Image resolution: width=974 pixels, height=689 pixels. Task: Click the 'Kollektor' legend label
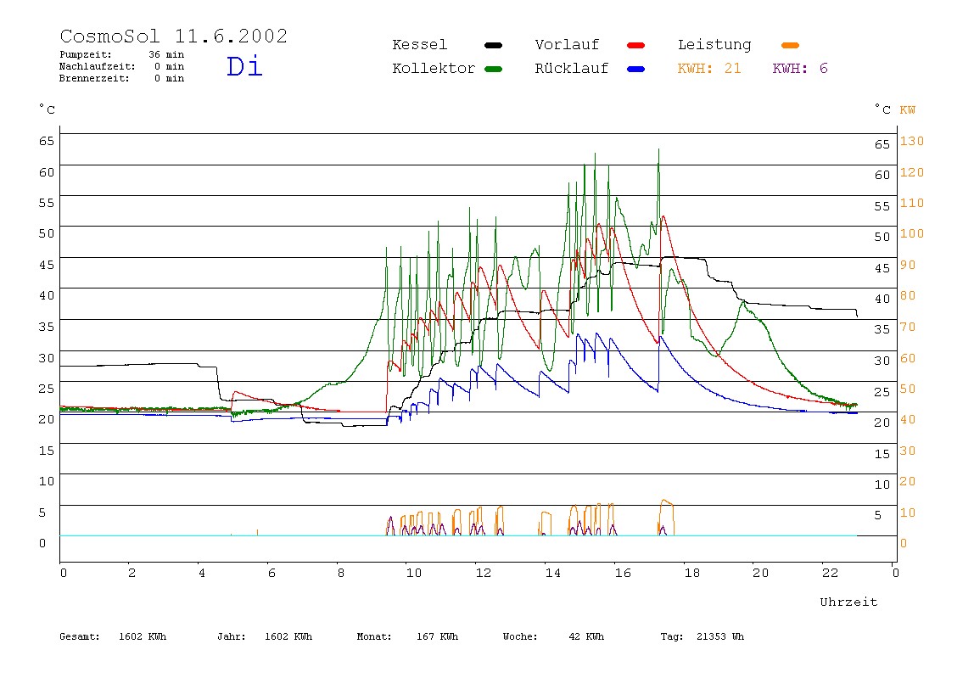434,69
